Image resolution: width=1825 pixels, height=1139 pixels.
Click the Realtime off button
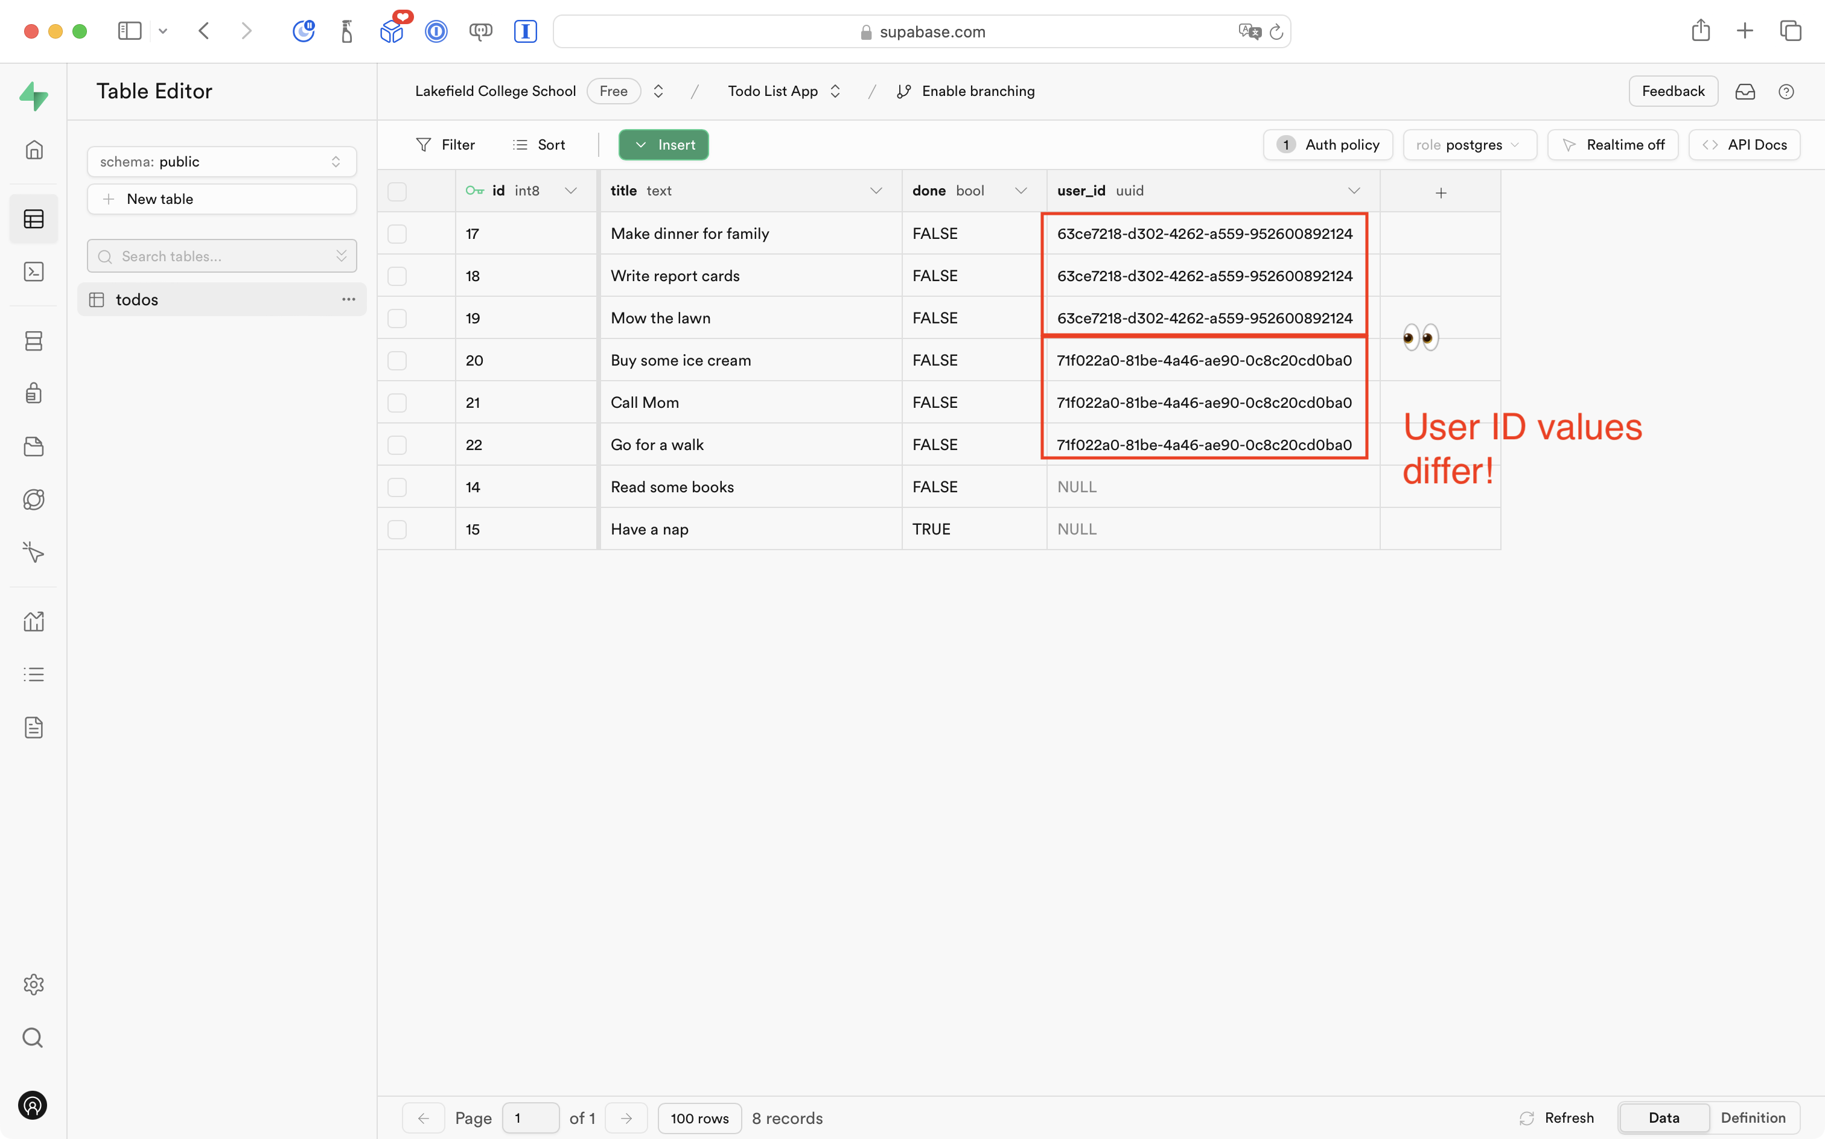click(1613, 145)
